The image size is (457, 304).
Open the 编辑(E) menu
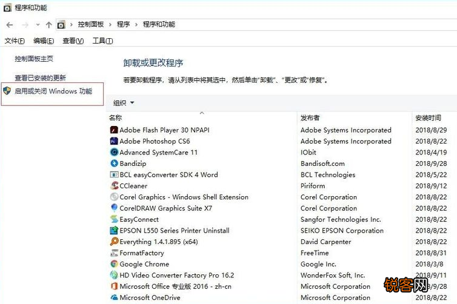click(x=44, y=41)
